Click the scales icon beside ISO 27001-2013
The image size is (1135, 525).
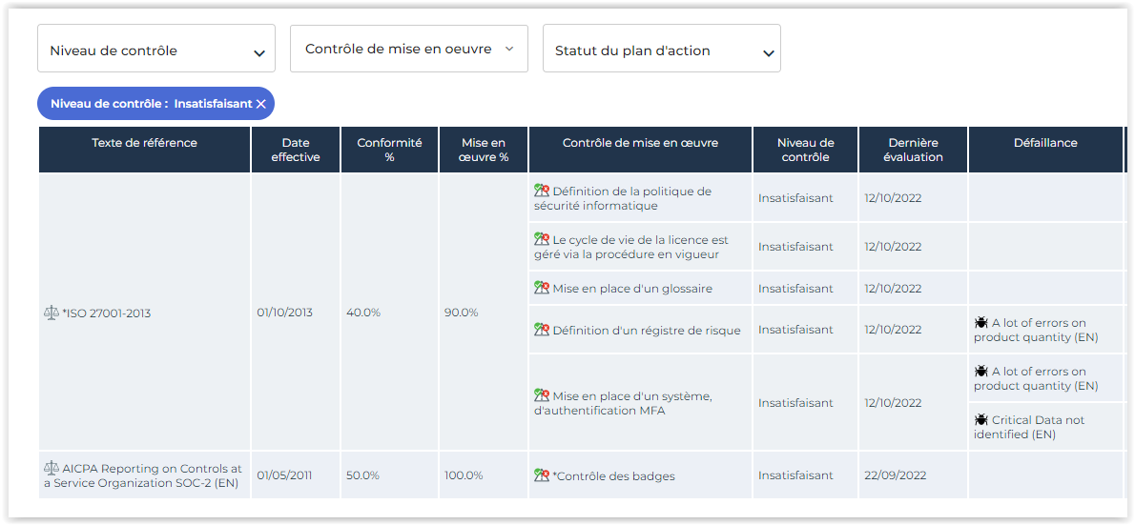(x=52, y=313)
